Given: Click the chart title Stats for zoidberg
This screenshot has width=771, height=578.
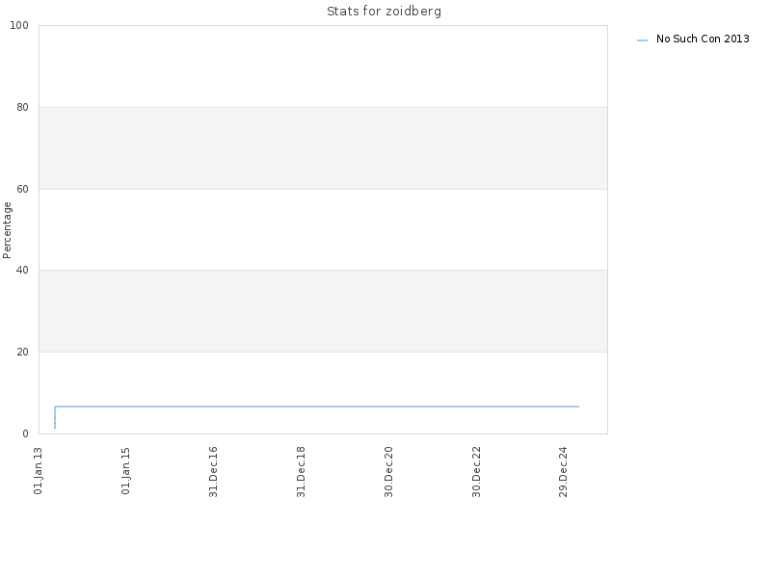Looking at the screenshot, I should (x=384, y=11).
